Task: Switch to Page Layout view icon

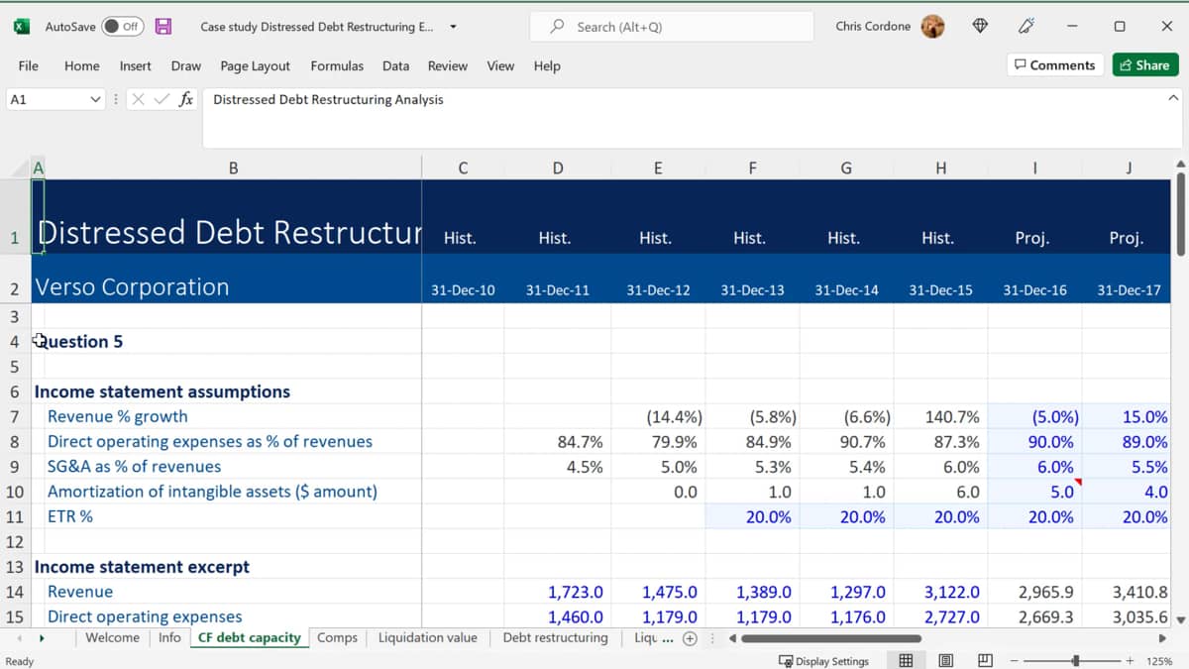Action: tap(945, 661)
